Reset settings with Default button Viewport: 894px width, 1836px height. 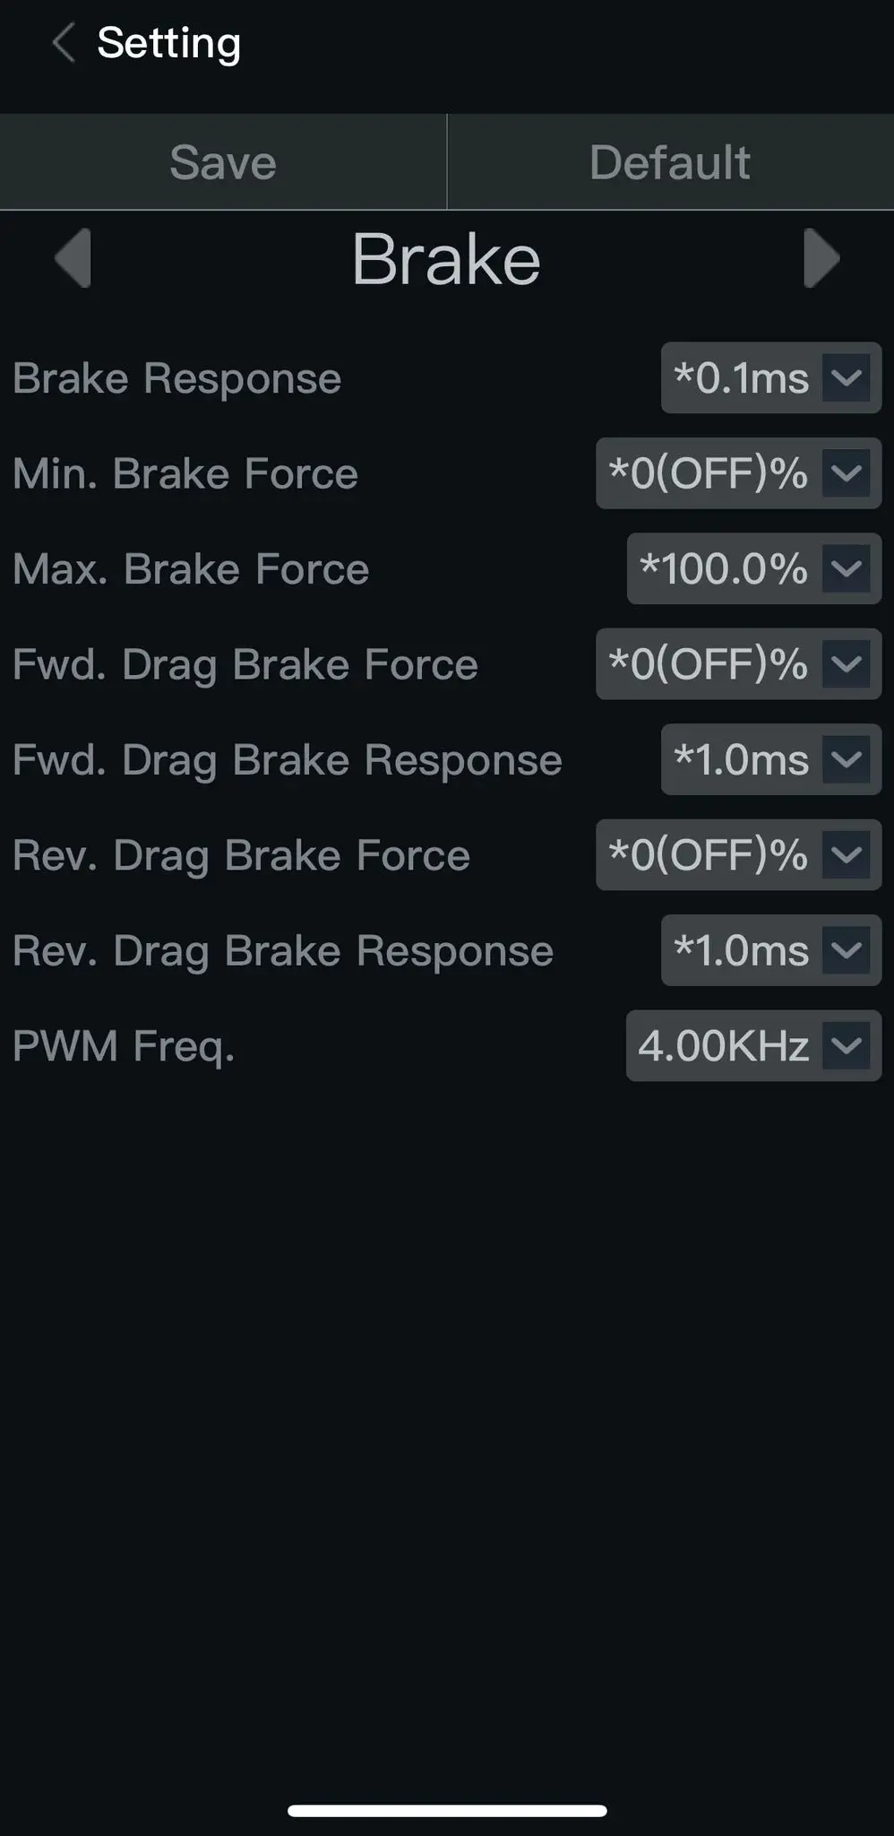(670, 162)
